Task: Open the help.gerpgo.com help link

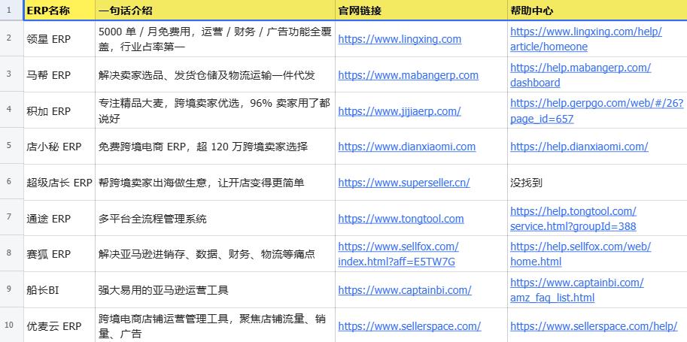Action: click(x=597, y=110)
